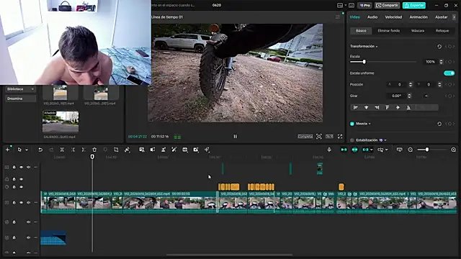Toggle auto snapping in timeline toolbar
461x259 pixels.
pyautogui.click(x=354, y=150)
